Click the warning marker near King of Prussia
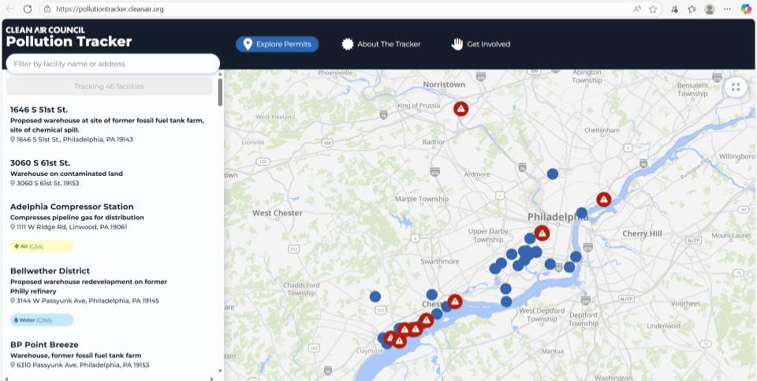 461,109
